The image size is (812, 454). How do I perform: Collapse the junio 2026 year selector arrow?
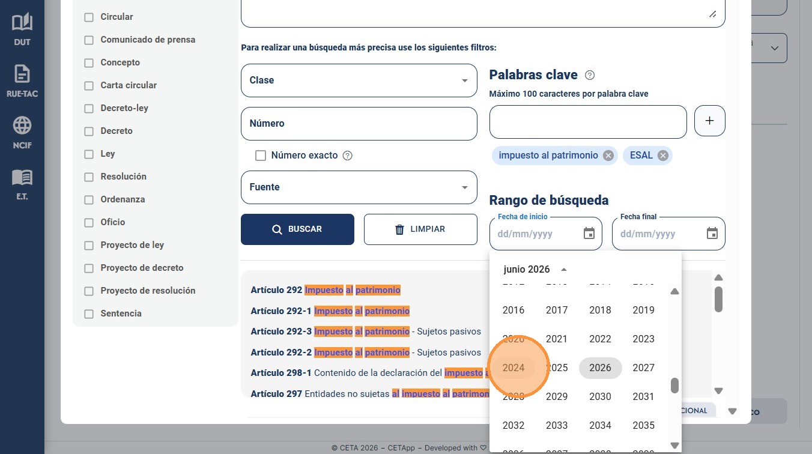tap(563, 270)
